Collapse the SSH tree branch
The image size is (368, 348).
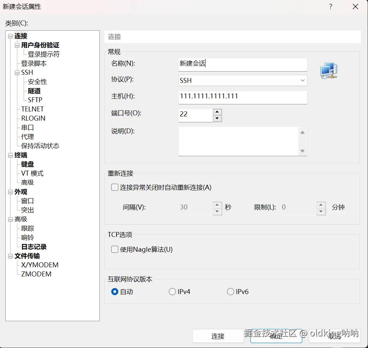click(17, 72)
